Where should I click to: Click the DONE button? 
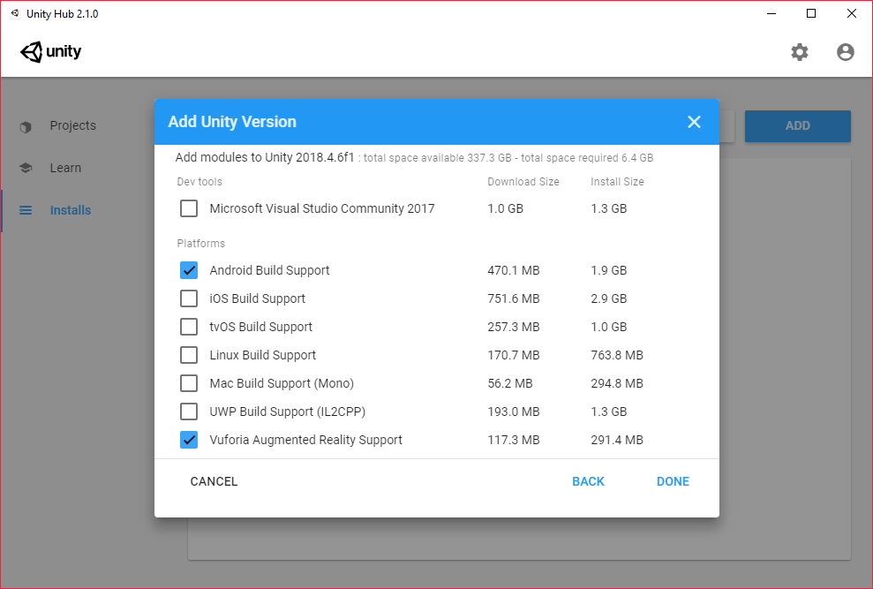[673, 481]
